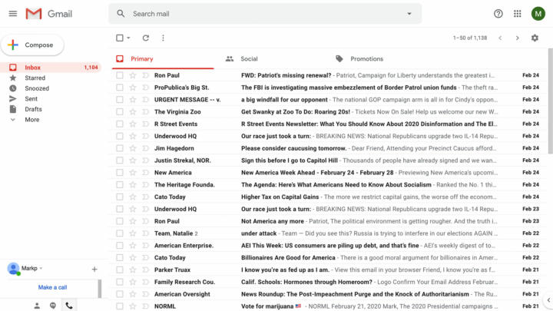Toggle the select all checkbox
This screenshot has height=311, width=553.
pyautogui.click(x=120, y=38)
